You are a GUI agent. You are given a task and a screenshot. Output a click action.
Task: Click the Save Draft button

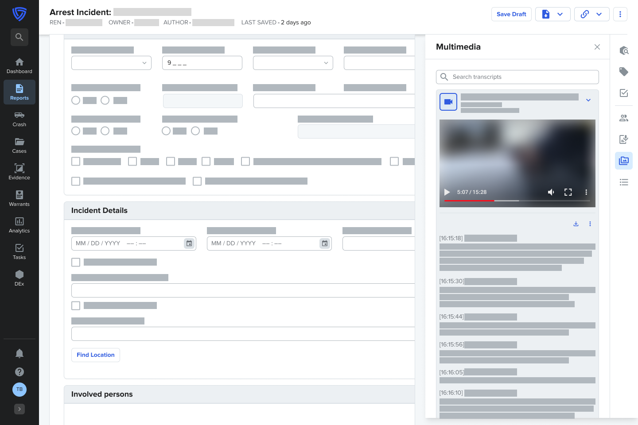point(511,14)
